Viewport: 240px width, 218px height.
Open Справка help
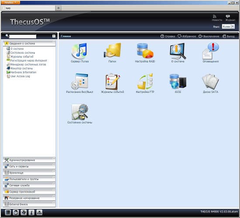(x=168, y=36)
